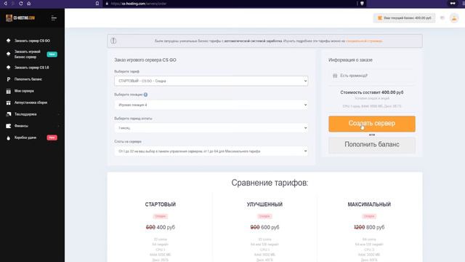Open the luck box sidebar item
Image resolution: width=465 pixels, height=262 pixels.
25,138
